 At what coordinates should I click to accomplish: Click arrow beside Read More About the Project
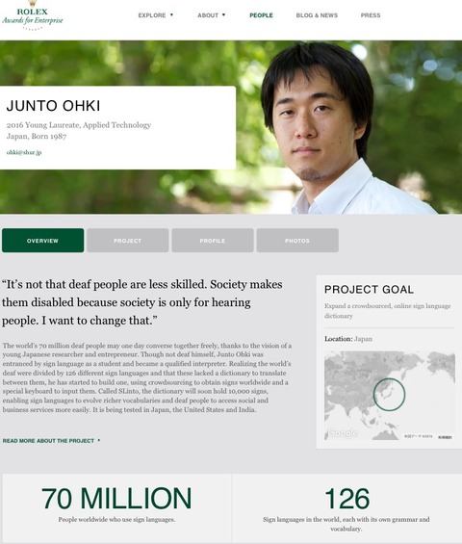(x=99, y=440)
